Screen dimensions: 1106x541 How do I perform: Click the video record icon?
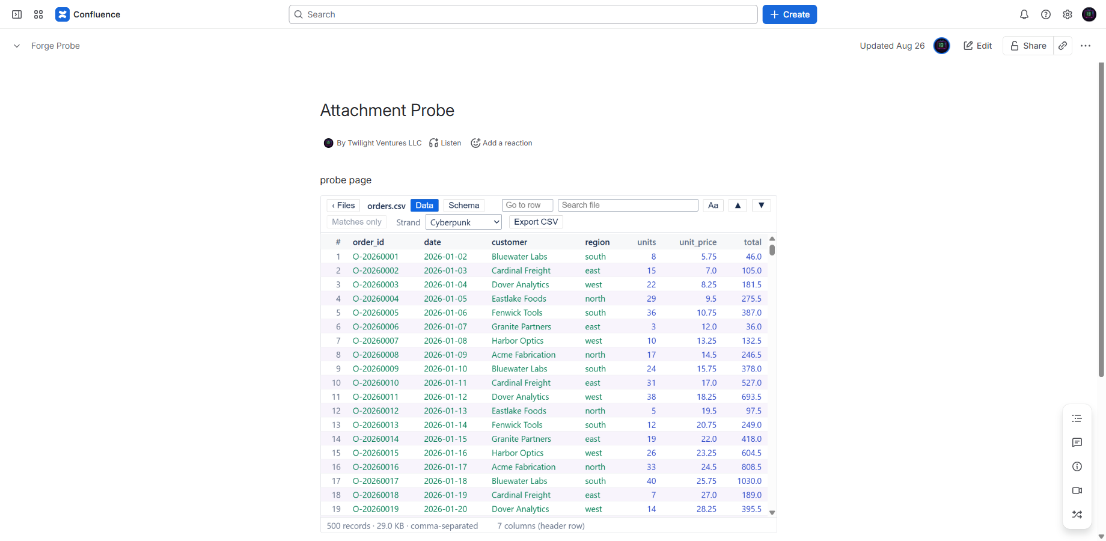(x=1077, y=491)
